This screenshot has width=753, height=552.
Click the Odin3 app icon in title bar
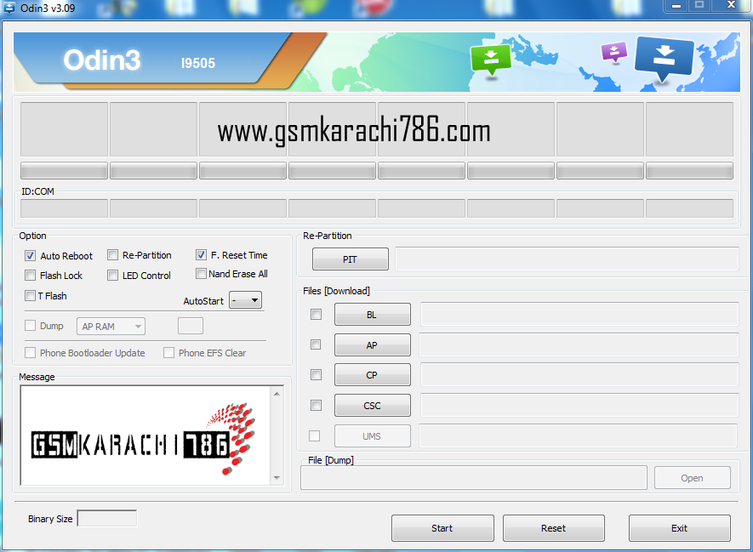pos(9,8)
